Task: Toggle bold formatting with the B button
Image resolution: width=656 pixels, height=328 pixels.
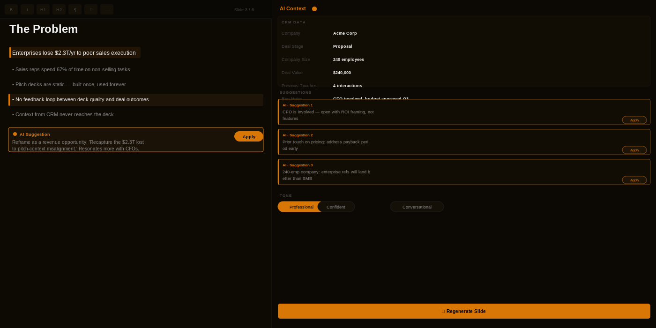Action: [x=11, y=9]
